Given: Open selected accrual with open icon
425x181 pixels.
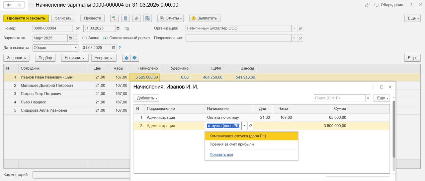Looking at the screenshot, I should 250,126.
